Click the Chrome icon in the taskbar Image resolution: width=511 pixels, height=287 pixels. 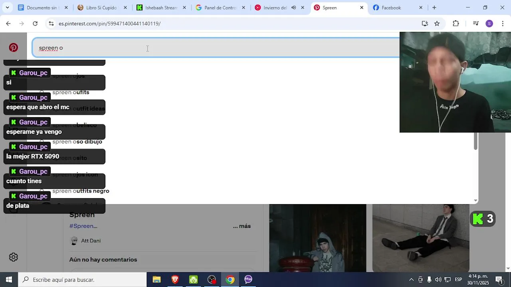(x=230, y=279)
